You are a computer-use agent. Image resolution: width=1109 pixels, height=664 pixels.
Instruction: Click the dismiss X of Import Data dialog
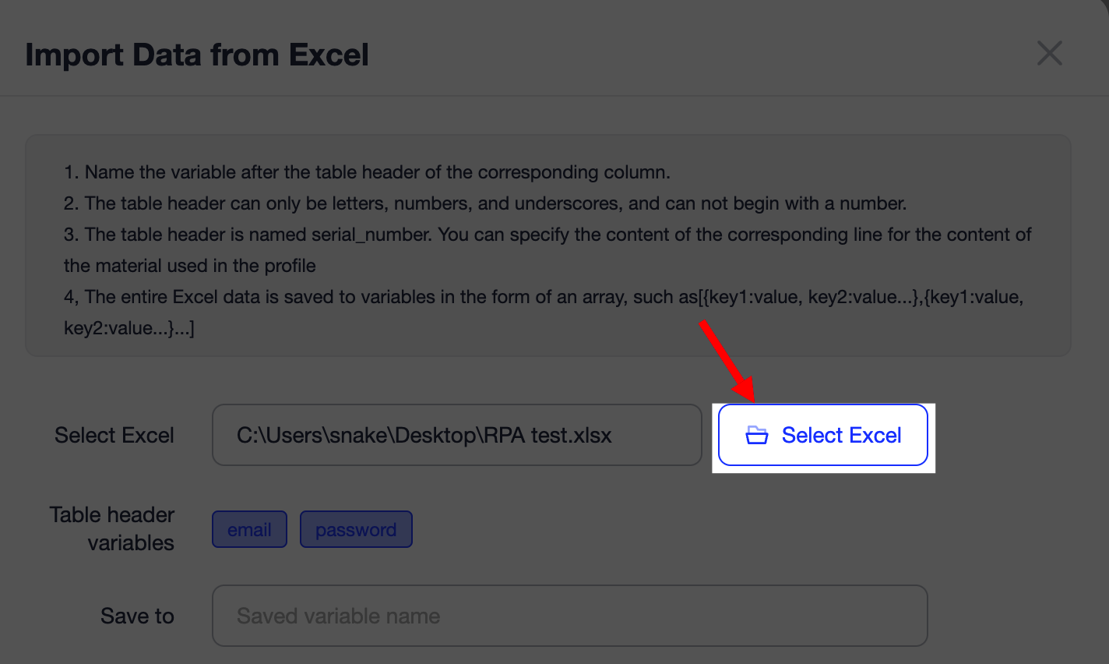[1049, 53]
